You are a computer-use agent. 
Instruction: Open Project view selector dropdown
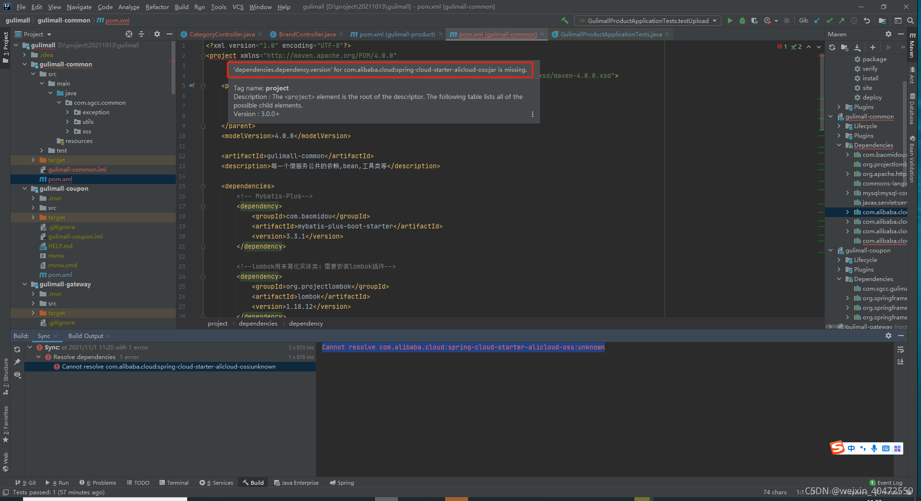[33, 34]
